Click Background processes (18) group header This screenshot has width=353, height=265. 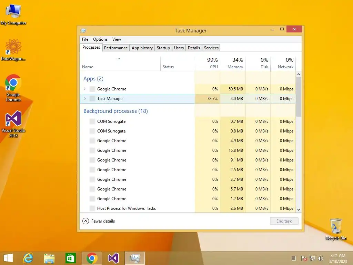tap(115, 111)
